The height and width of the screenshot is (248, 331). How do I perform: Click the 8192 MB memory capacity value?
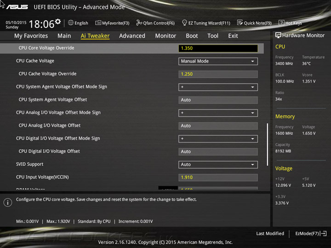pyautogui.click(x=283, y=151)
